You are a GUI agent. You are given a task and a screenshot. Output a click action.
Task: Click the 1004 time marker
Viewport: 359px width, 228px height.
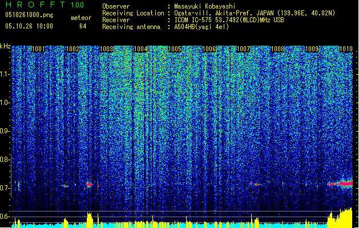tap(140, 48)
